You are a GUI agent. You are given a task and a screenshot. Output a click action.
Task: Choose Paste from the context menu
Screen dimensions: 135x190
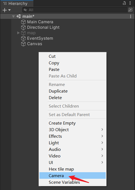tap(73, 70)
